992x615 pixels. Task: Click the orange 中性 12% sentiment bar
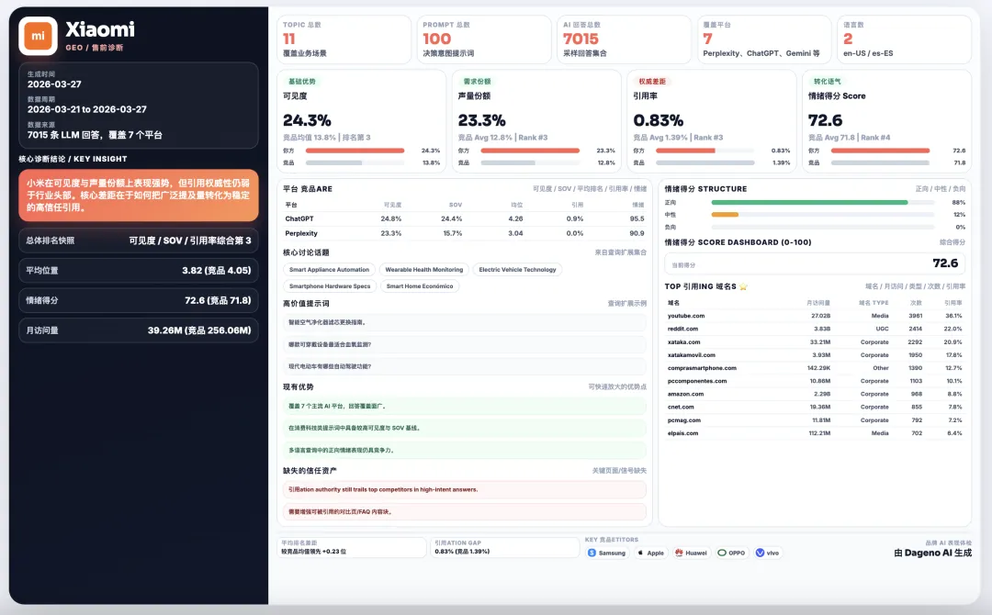click(725, 214)
